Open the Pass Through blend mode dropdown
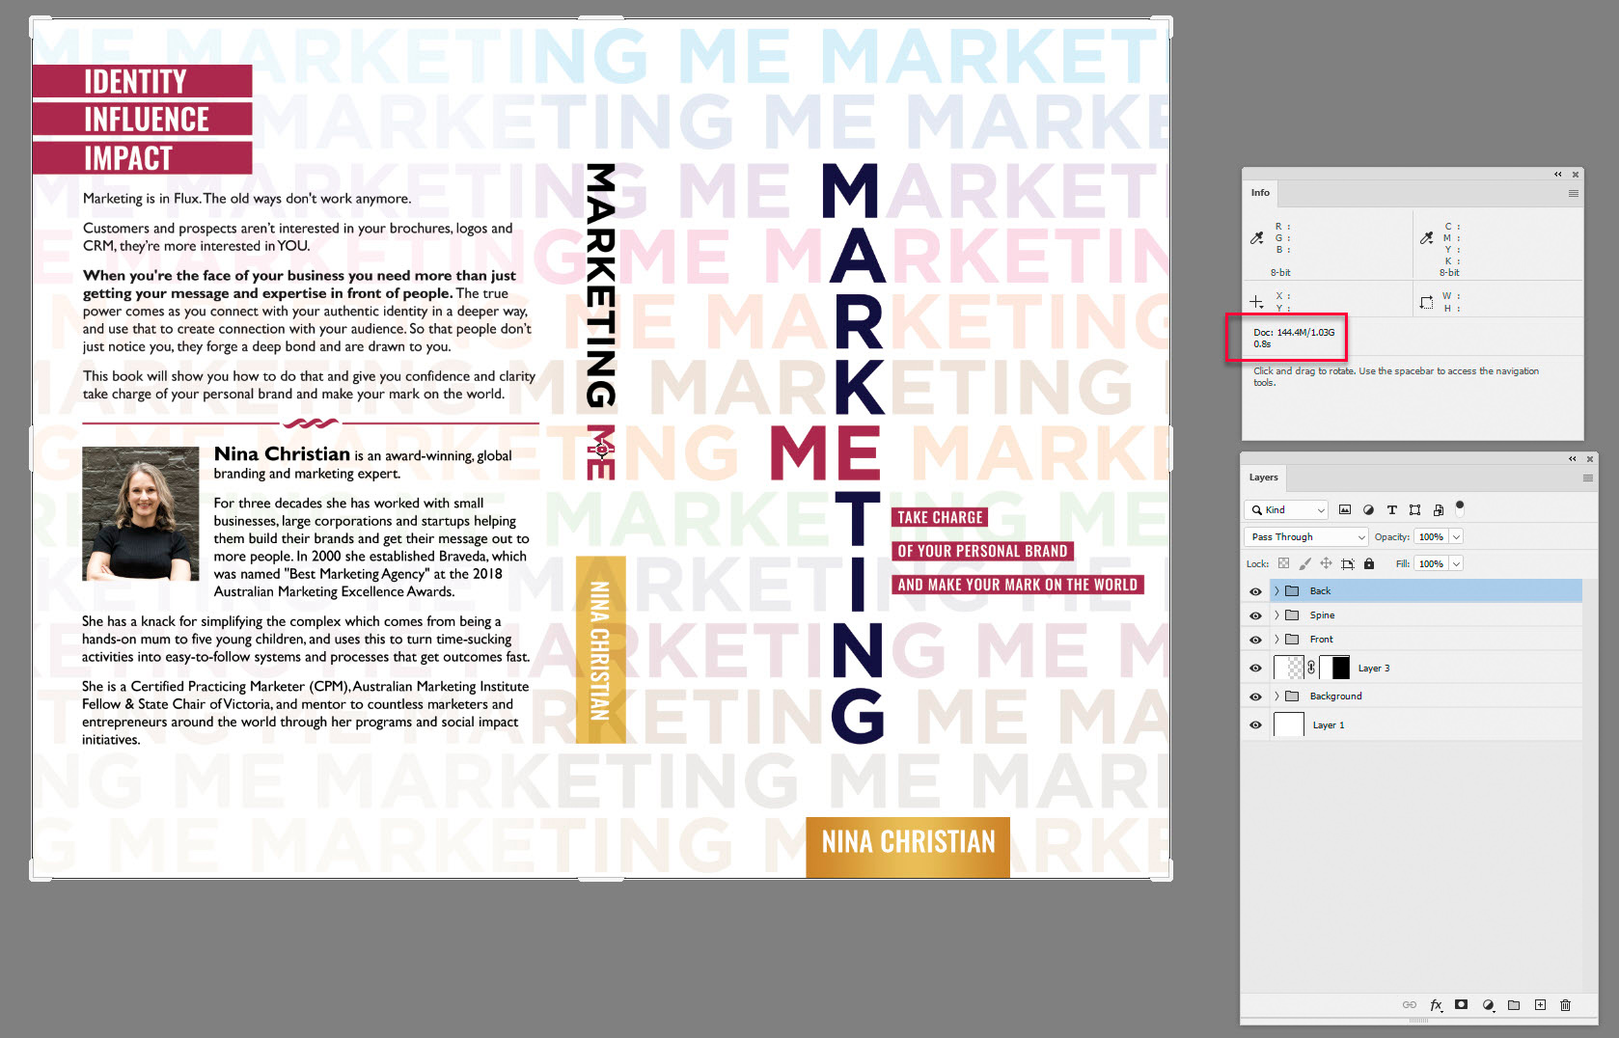Image resolution: width=1619 pixels, height=1038 pixels. click(1304, 536)
